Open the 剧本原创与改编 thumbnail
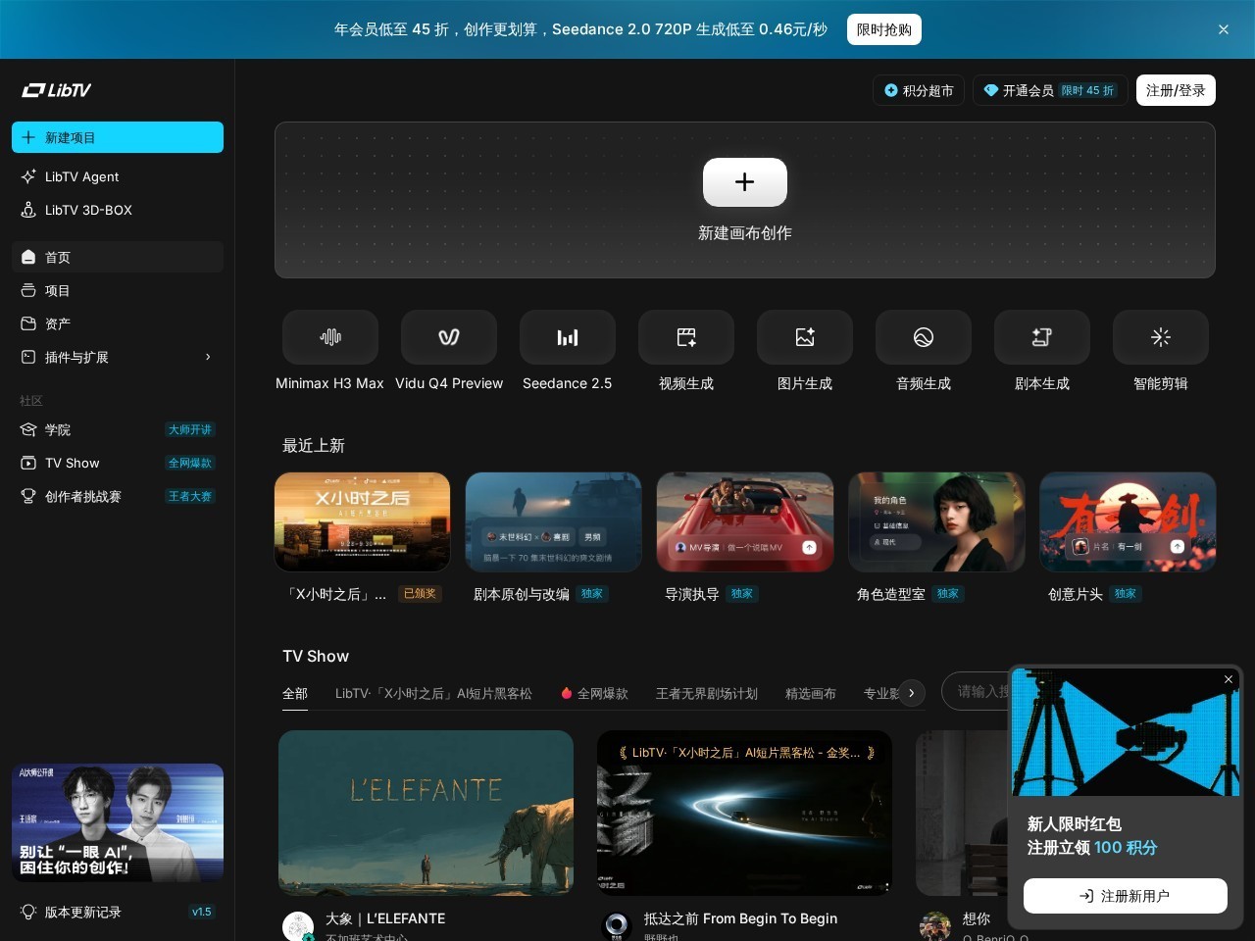This screenshot has height=941, width=1255. 554,521
